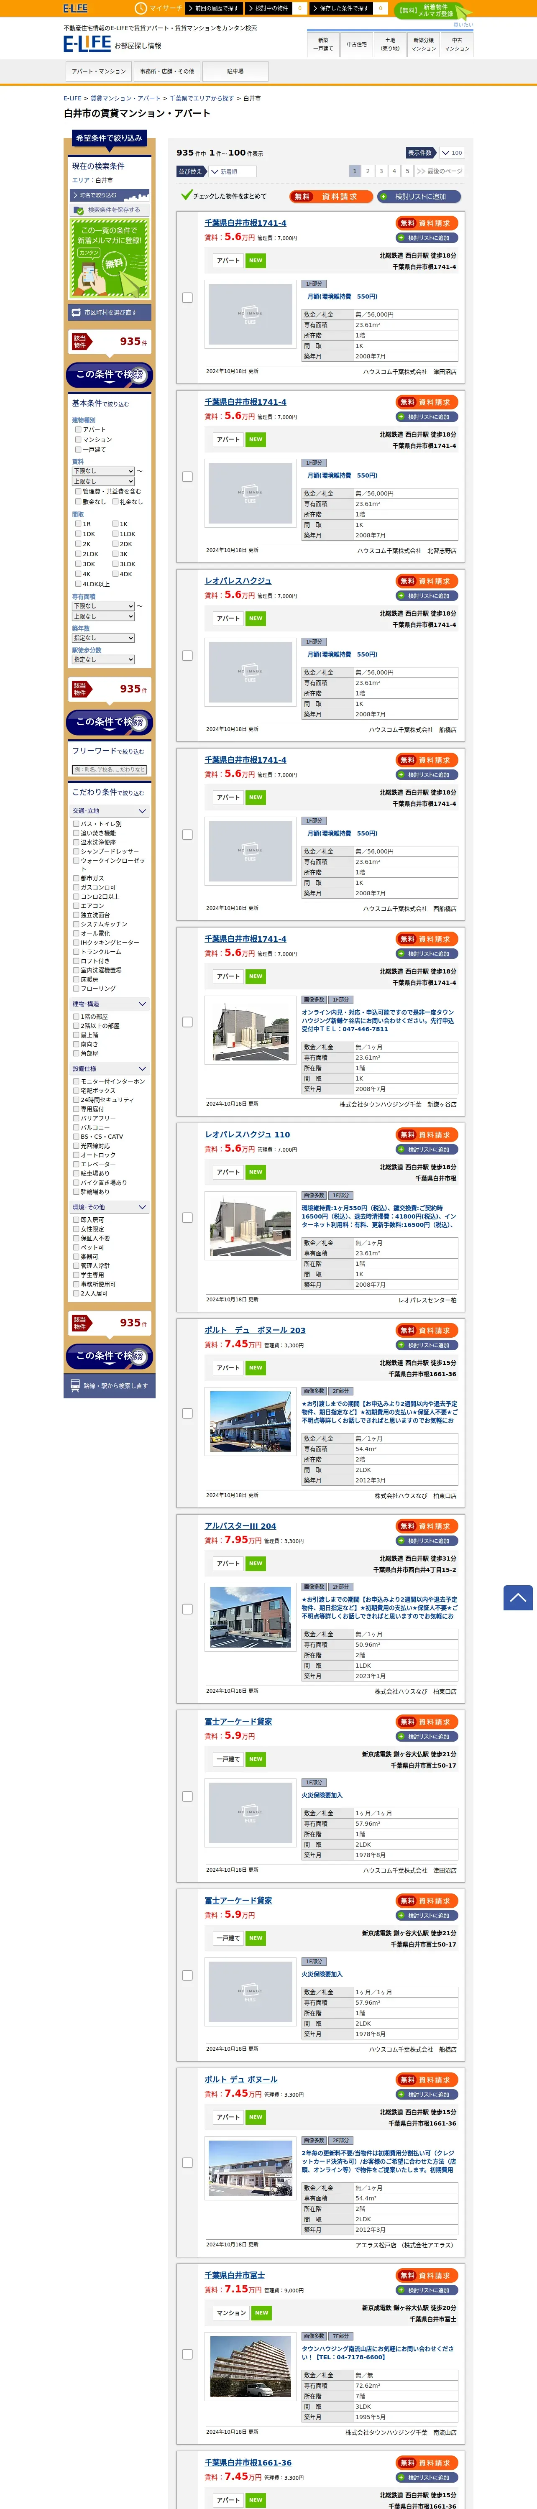Viewport: 537px width, 2509px height.
Task: Collapse the 環境・その他 section
Action: tap(110, 1207)
